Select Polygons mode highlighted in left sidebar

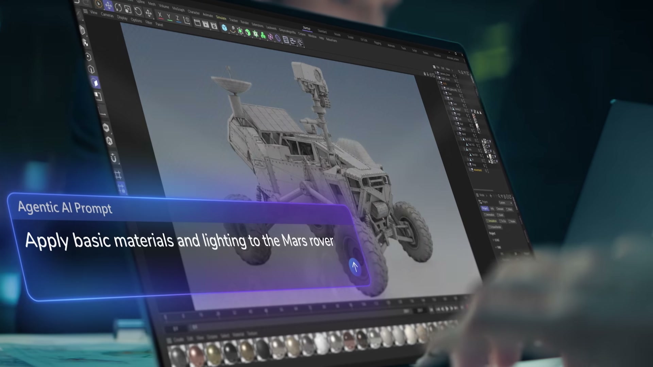[95, 83]
